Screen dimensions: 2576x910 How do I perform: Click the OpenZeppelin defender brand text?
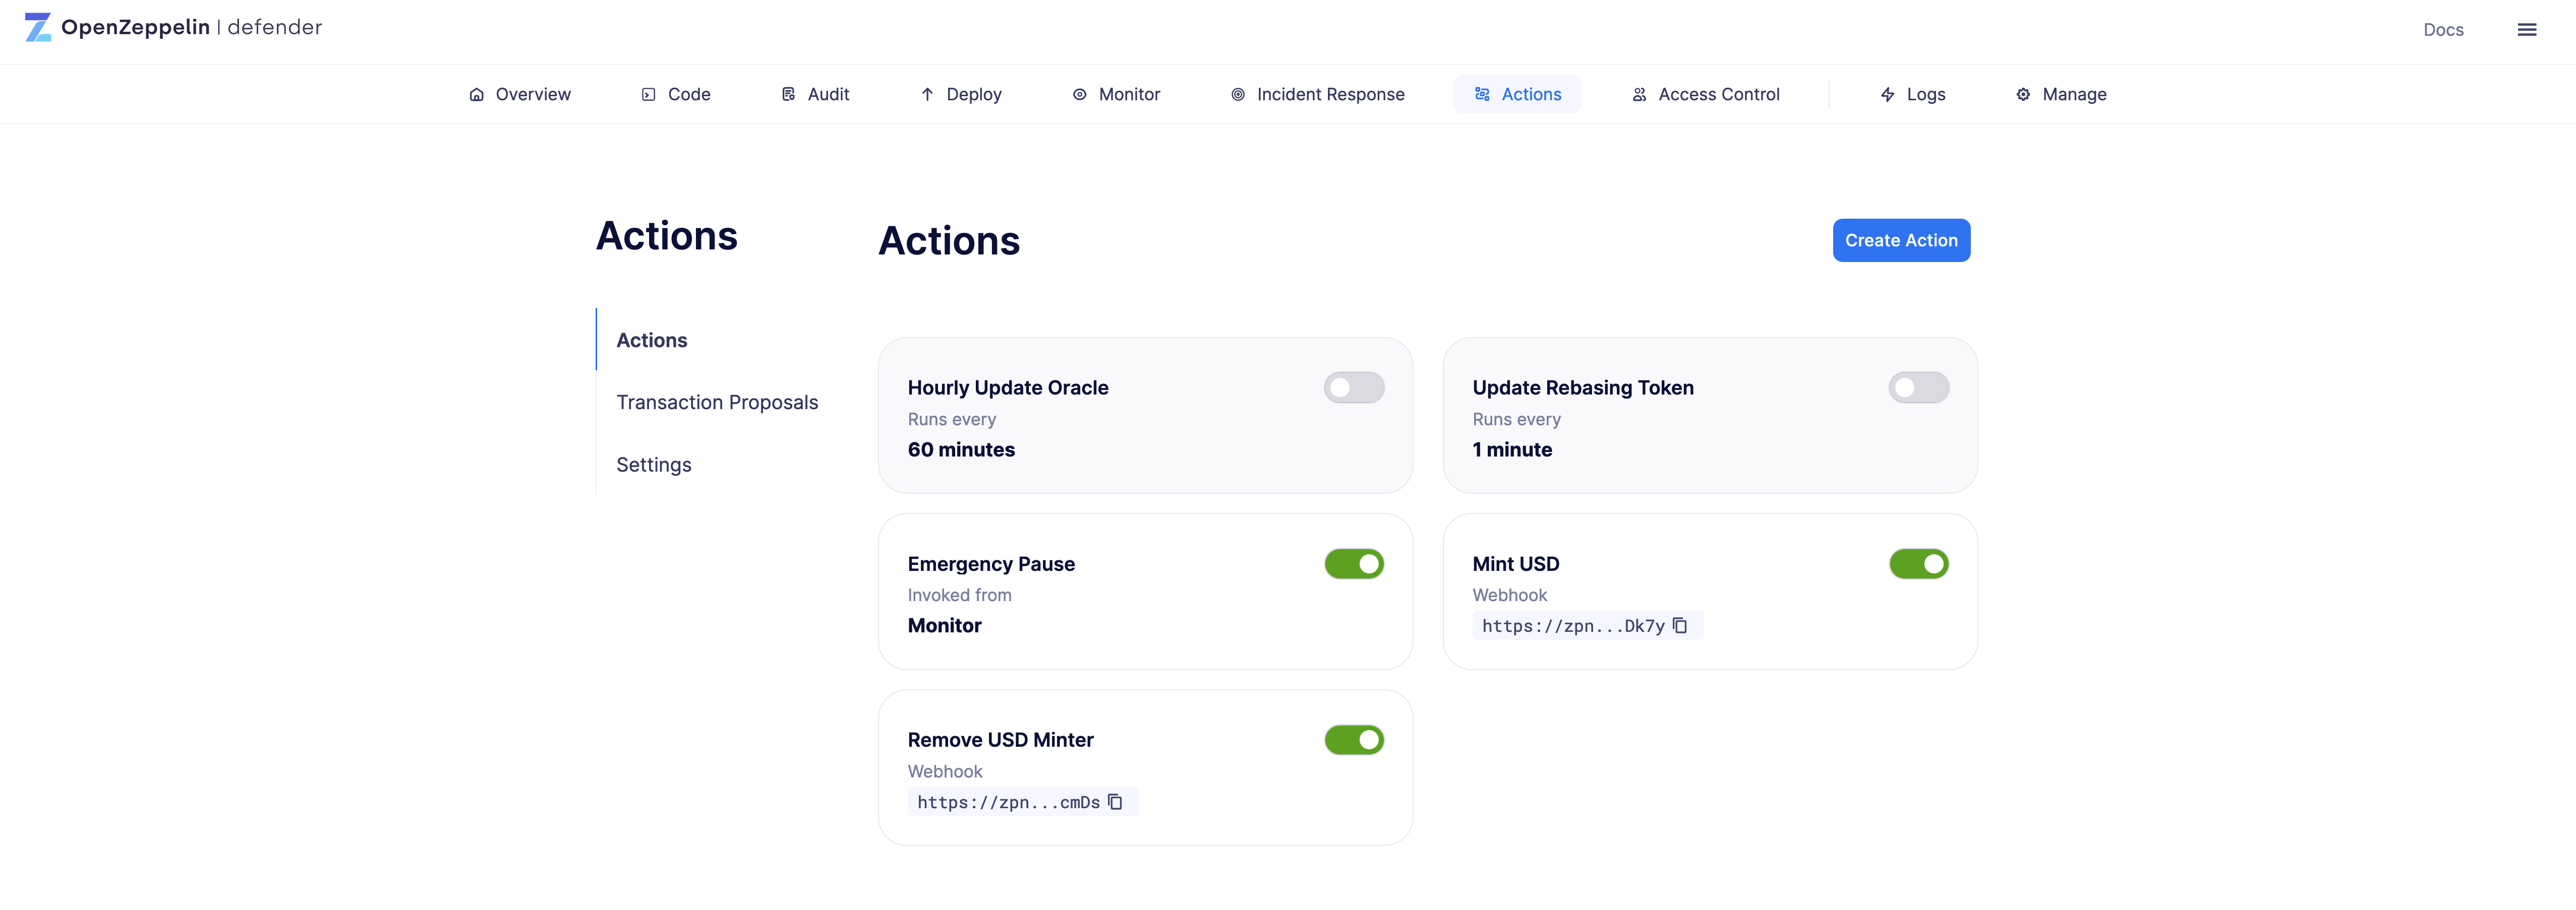point(192,28)
